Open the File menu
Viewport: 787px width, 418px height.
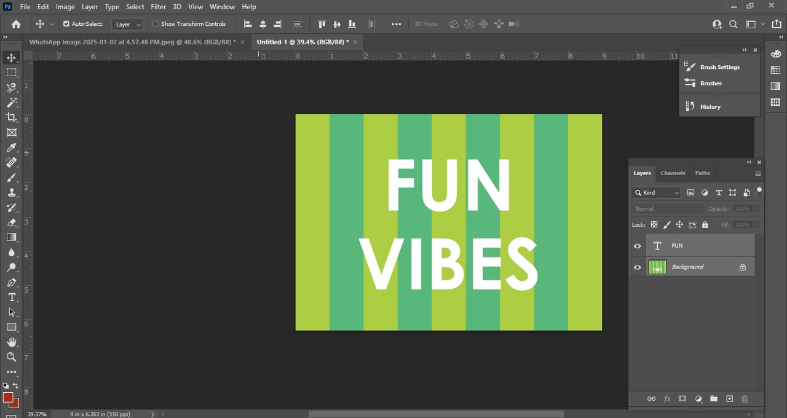point(25,7)
